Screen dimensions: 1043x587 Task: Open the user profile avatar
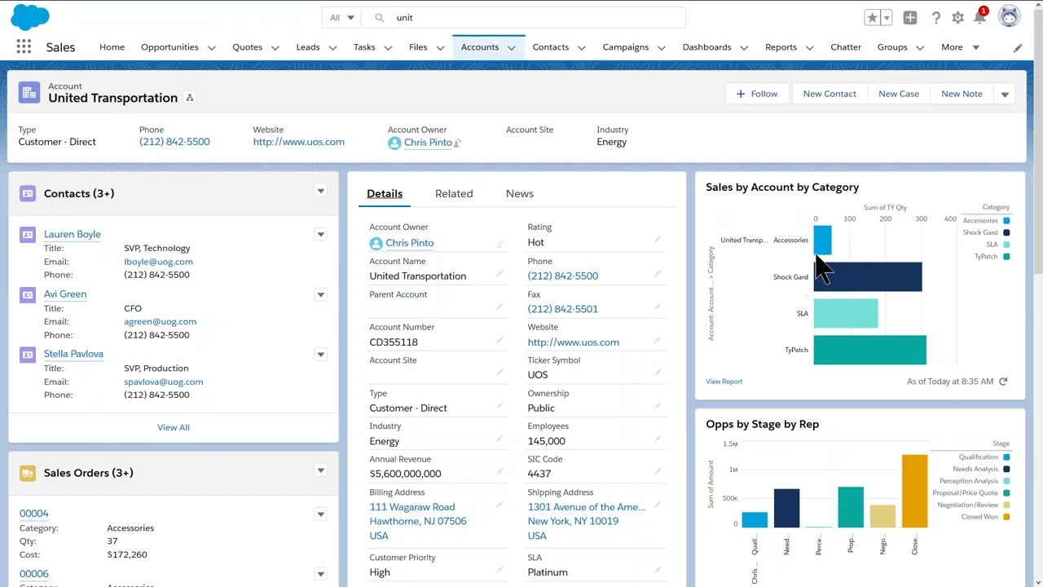click(x=1009, y=17)
